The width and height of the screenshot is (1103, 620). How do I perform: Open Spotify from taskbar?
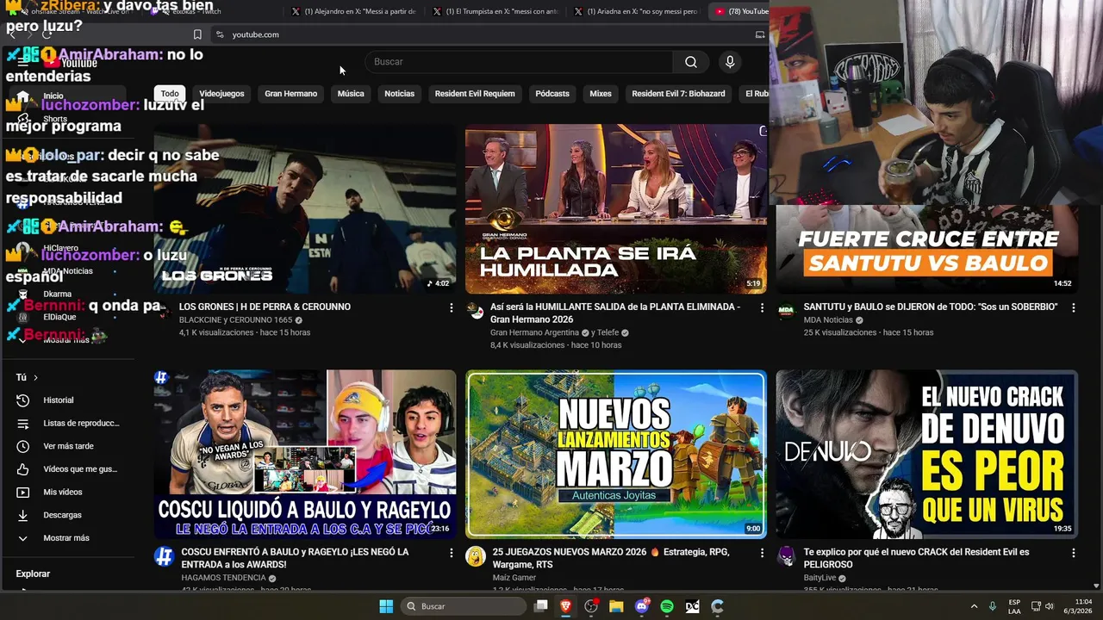coord(667,606)
